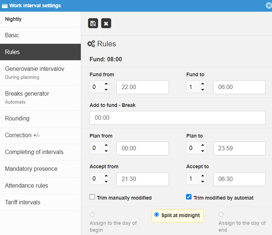Open the Basic section
Viewport: 272px width, 235px height.
[41, 35]
